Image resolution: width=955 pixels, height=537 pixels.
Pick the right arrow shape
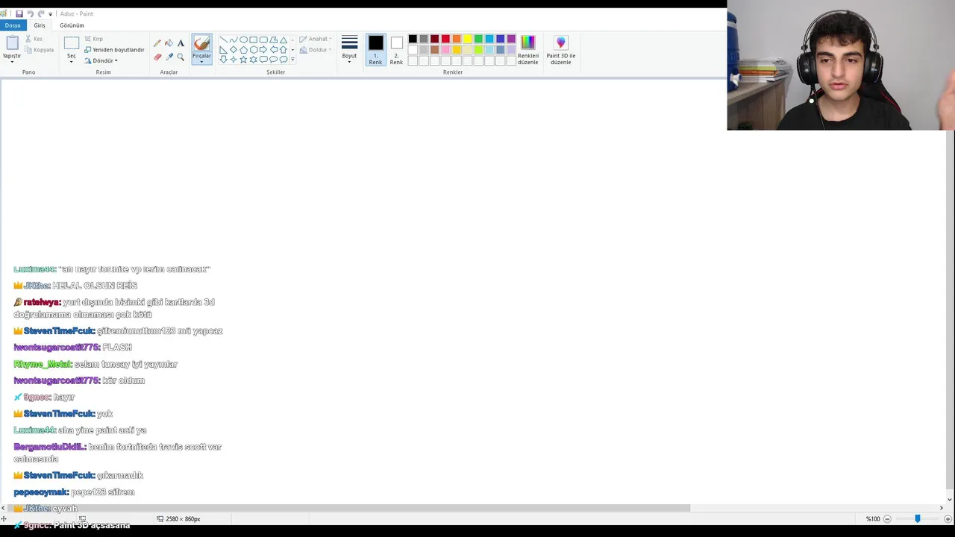263,50
